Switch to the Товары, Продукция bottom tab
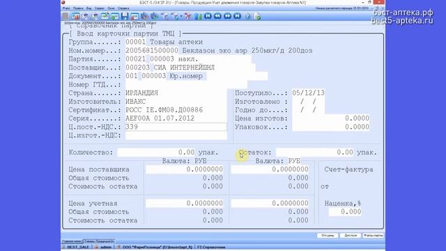The image size is (446, 251). click(x=99, y=241)
